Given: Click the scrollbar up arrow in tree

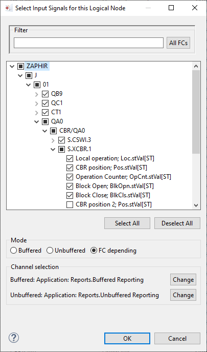Looking at the screenshot, I should [196, 66].
